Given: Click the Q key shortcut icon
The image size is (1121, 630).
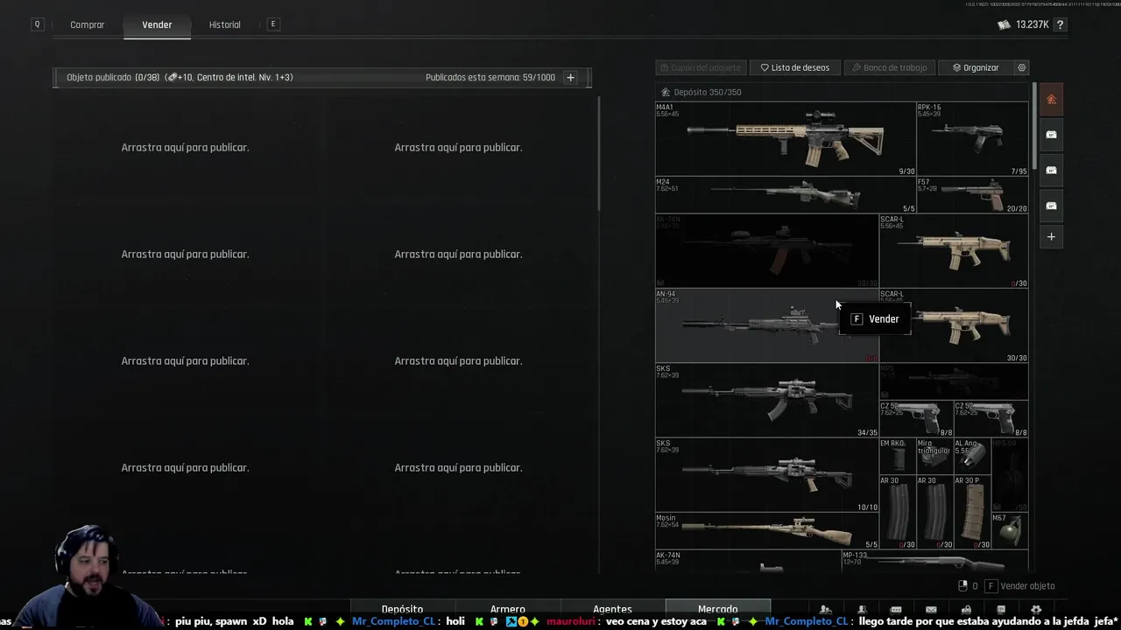Looking at the screenshot, I should point(37,24).
